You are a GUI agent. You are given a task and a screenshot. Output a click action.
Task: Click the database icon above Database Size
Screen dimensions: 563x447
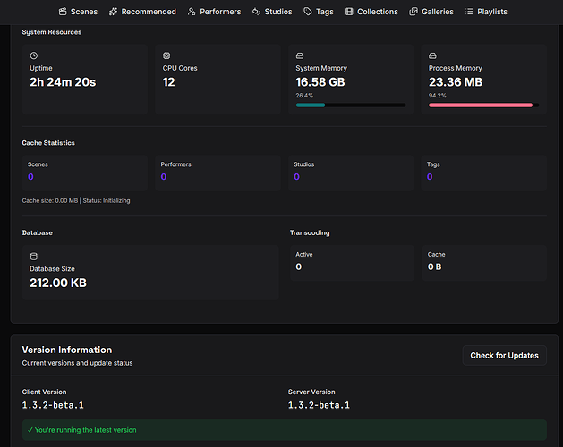point(34,256)
